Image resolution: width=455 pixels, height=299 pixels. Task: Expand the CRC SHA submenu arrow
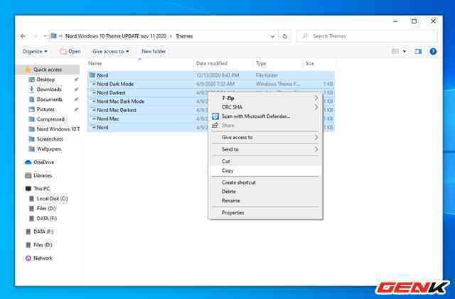point(316,107)
